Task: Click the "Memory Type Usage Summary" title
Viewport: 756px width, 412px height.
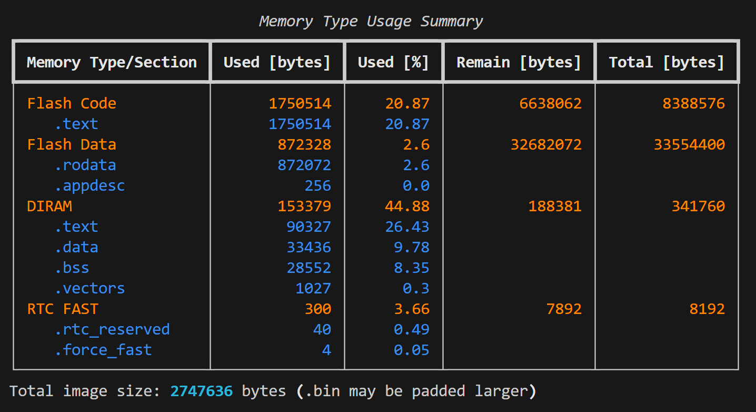Action: (x=371, y=22)
